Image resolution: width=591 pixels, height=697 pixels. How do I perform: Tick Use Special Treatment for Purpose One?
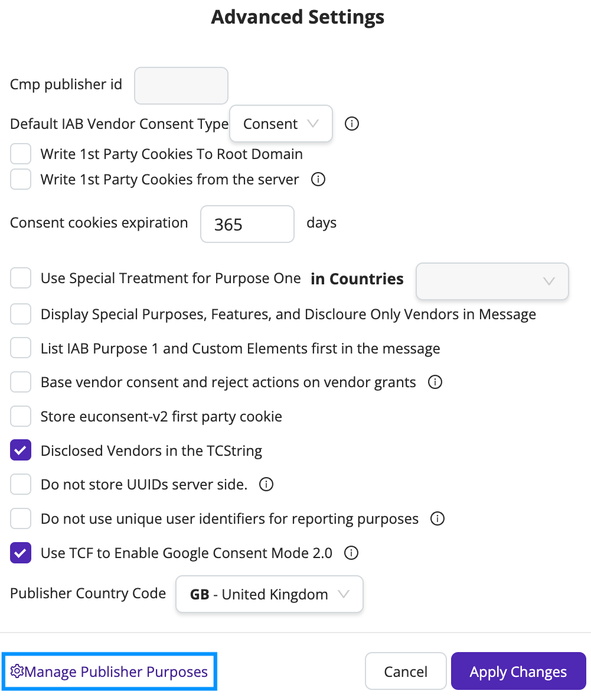tap(21, 278)
